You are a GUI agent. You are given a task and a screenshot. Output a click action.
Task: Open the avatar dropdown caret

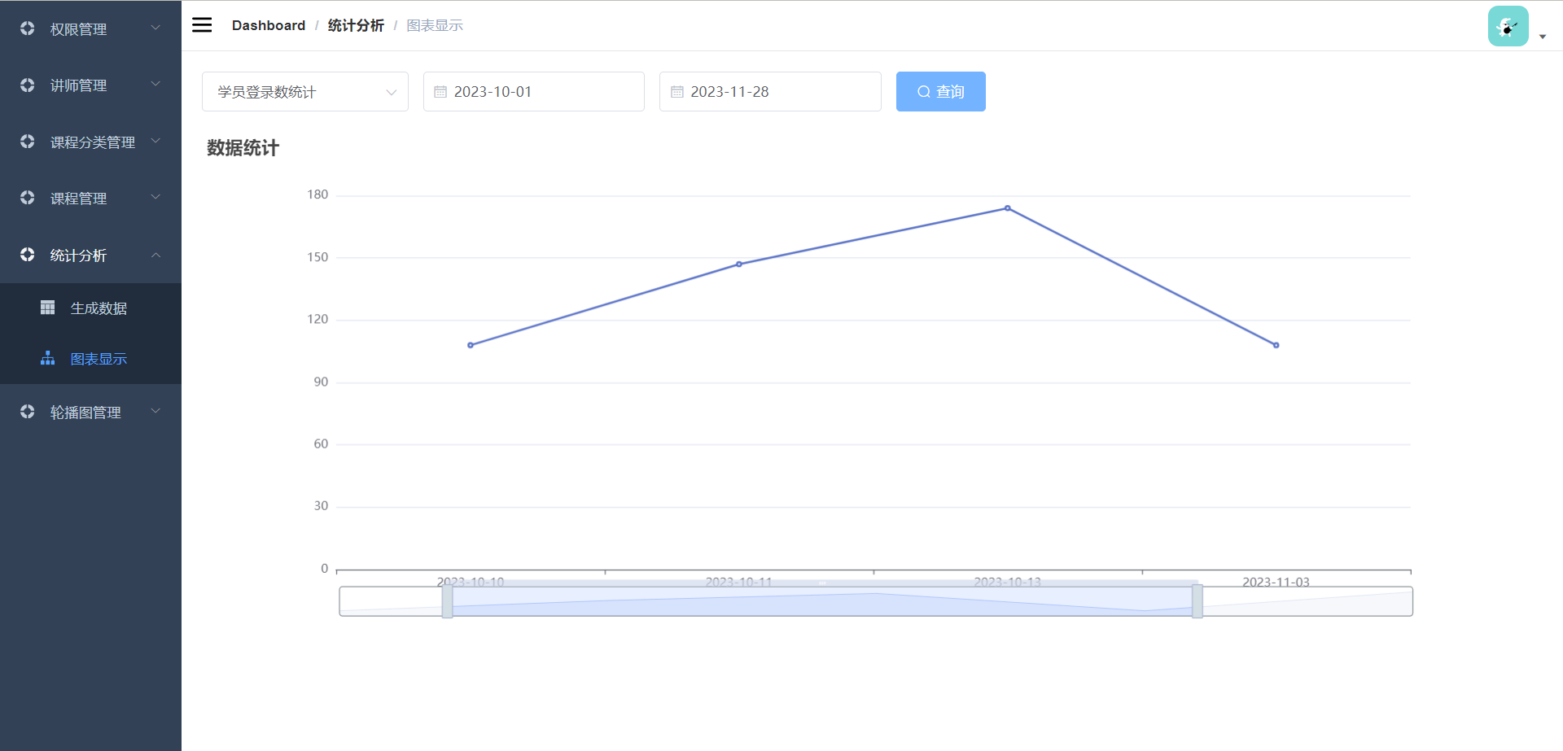point(1543,37)
